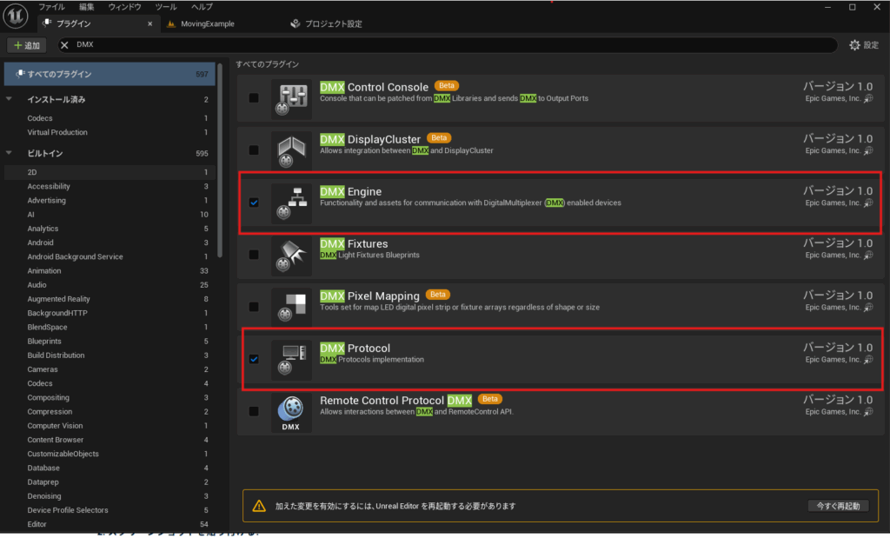Click the 追加 add button
890x538 pixels.
[27, 45]
